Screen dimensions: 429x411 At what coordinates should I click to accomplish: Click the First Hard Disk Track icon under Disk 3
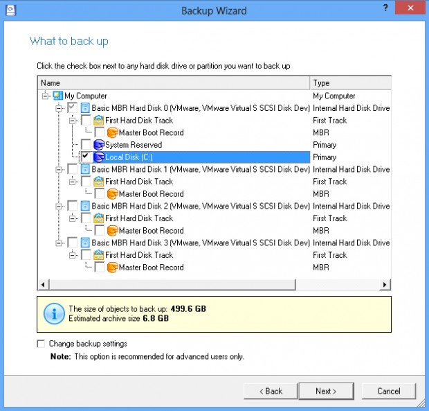[x=98, y=255]
